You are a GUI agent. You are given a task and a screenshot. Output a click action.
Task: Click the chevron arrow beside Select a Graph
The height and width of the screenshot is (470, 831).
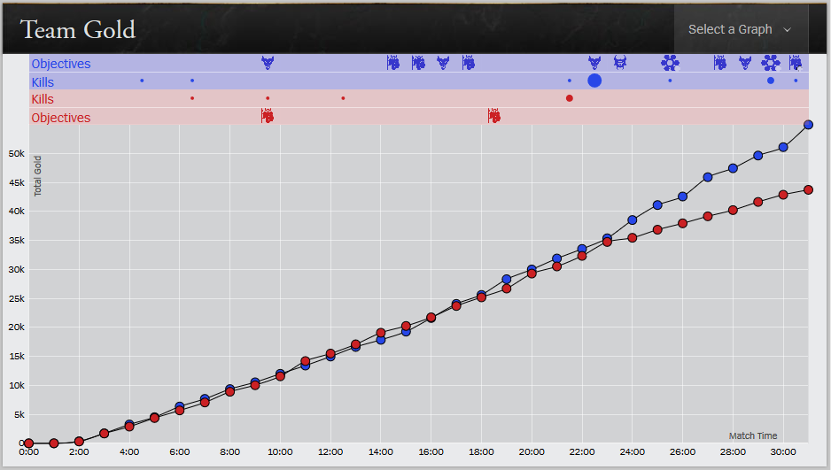point(787,30)
